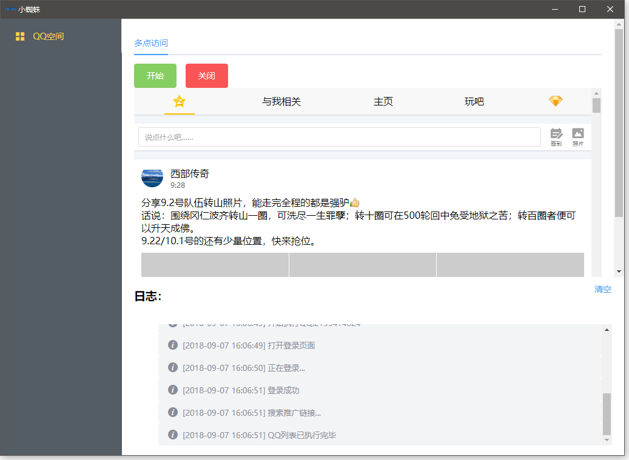Click the green 开始 button
The height and width of the screenshot is (460, 629).
[155, 76]
